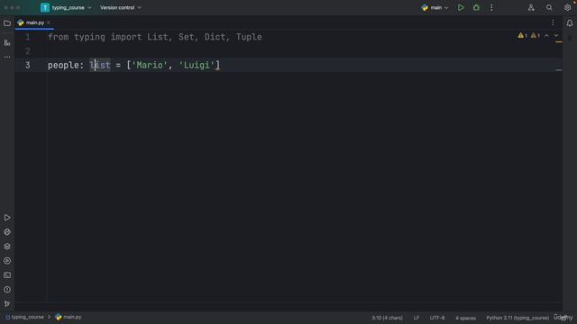Show more tool windows via ellipsis icon

[7, 57]
